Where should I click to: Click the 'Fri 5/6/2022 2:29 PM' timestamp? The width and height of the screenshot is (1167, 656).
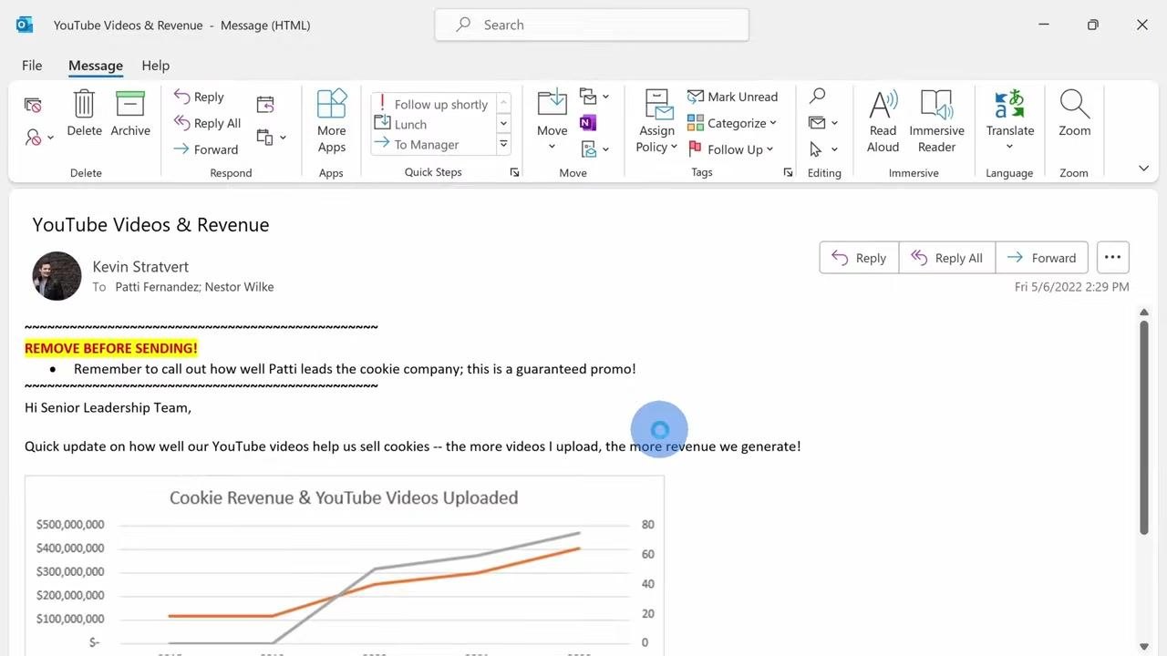[x=1071, y=287]
